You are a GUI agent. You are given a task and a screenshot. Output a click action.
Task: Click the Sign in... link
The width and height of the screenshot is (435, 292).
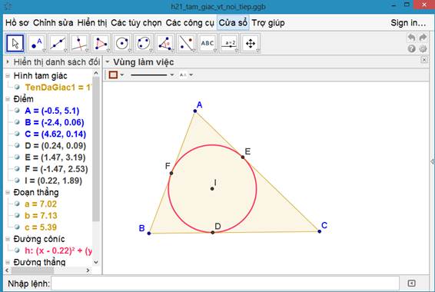click(x=408, y=23)
